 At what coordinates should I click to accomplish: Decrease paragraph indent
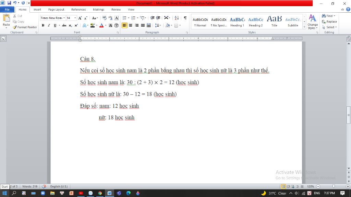(153, 18)
